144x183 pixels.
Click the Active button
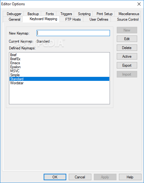(127, 56)
